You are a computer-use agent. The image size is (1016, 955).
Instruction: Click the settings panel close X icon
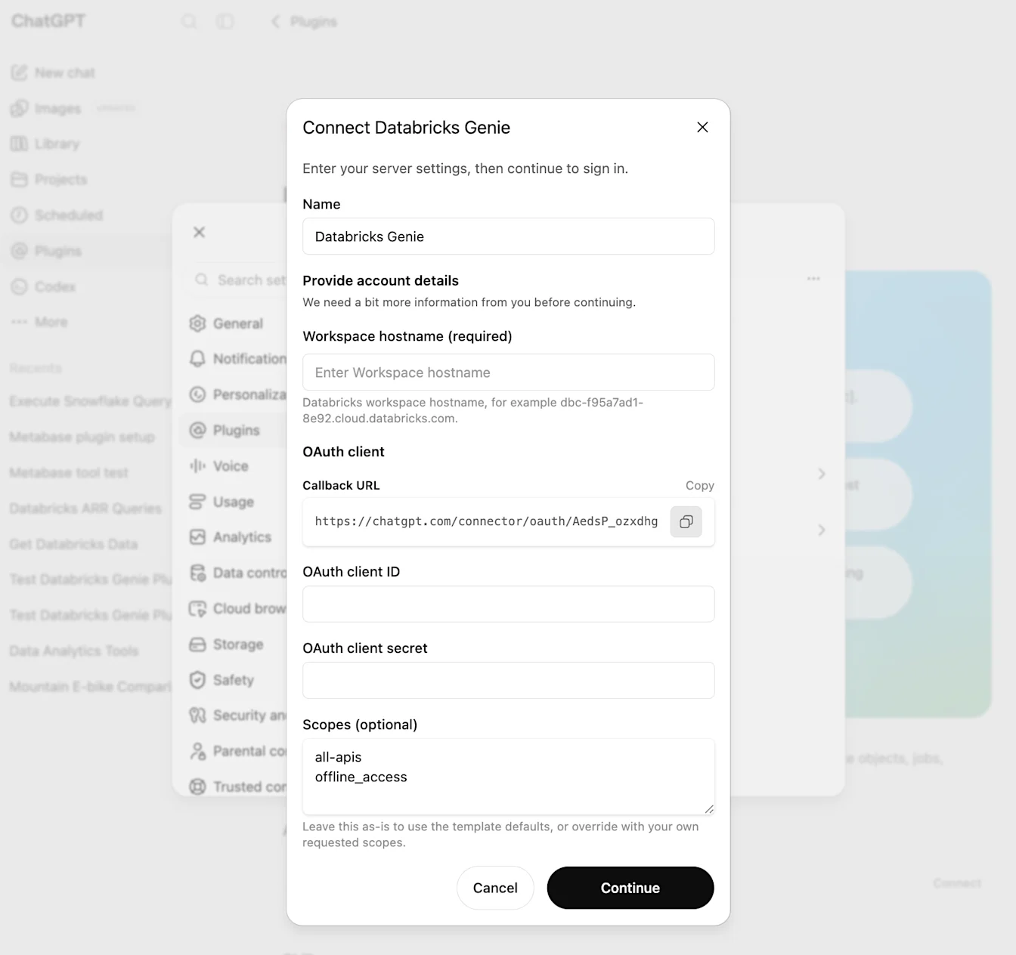pos(199,232)
